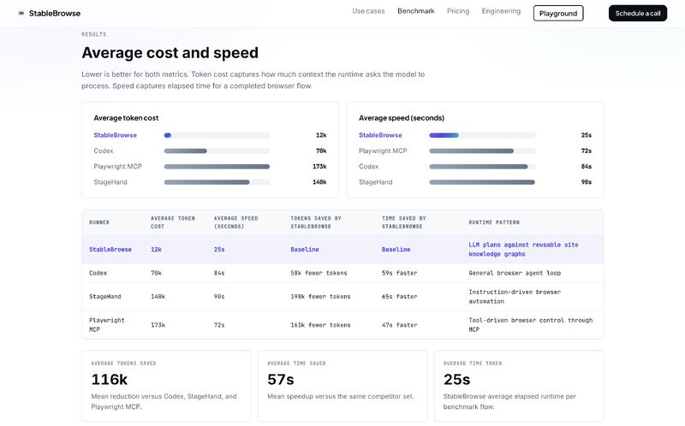Go to the Benchmark nav item

[x=416, y=11]
